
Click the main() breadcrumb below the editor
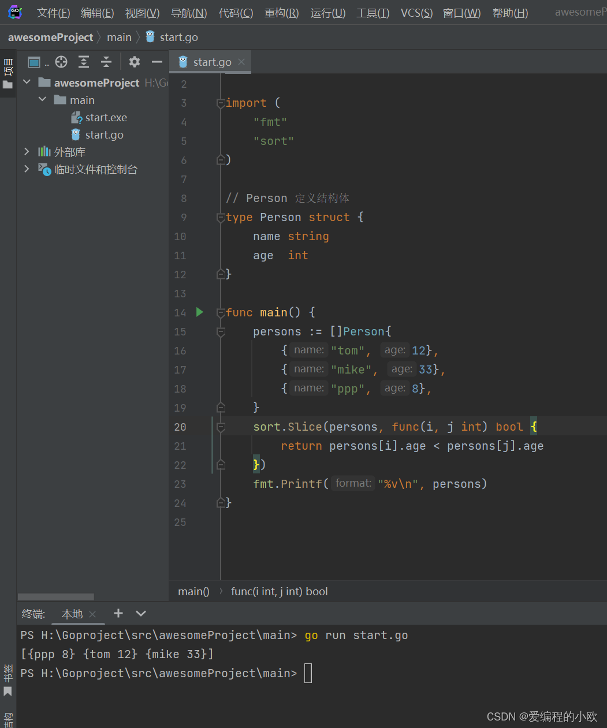193,591
